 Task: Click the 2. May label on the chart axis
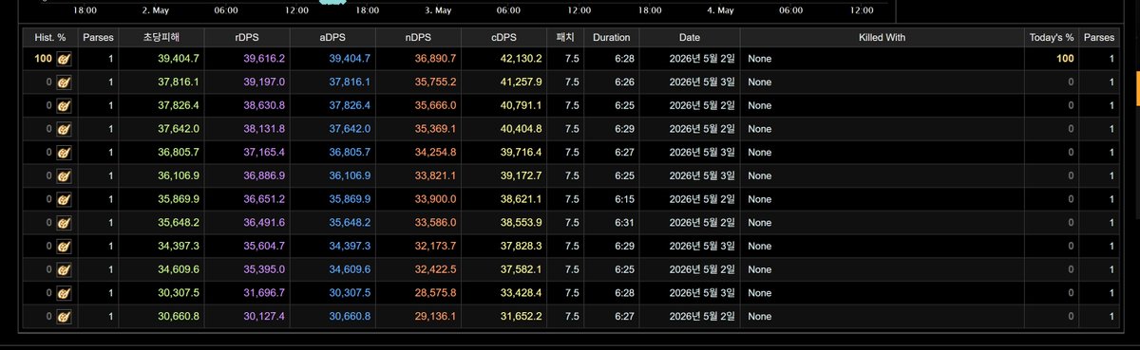tap(155, 9)
